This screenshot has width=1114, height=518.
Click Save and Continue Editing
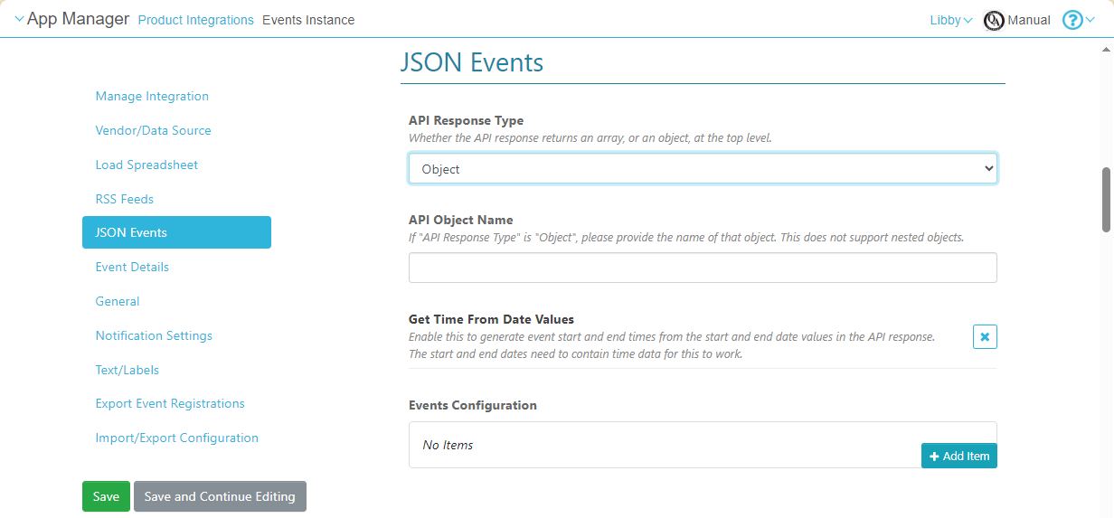tap(220, 496)
